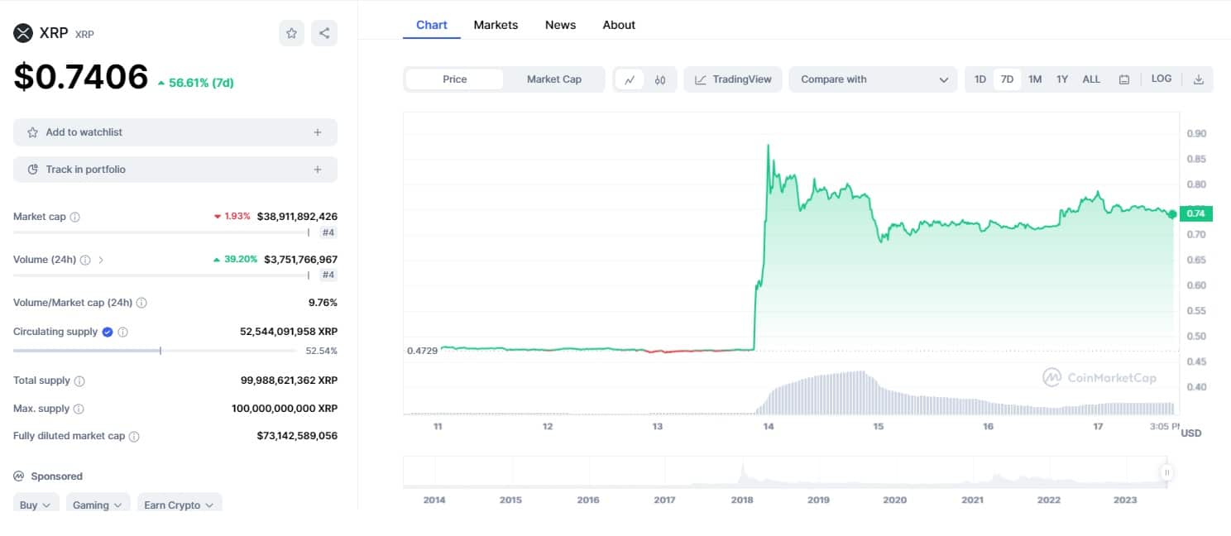The width and height of the screenshot is (1231, 536).
Task: Click the Volume (24h) info icon
Action: [x=85, y=260]
